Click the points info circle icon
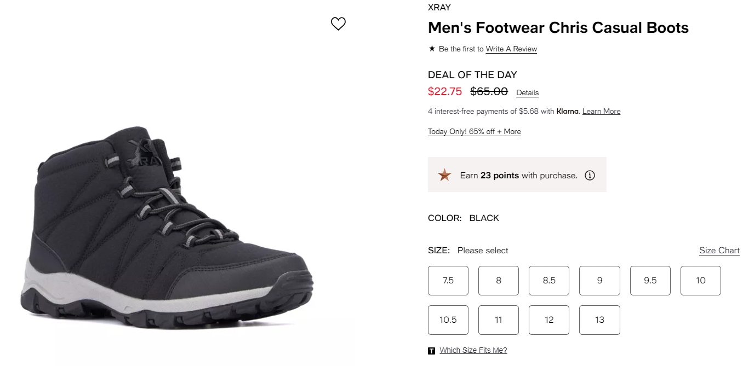 click(x=590, y=176)
